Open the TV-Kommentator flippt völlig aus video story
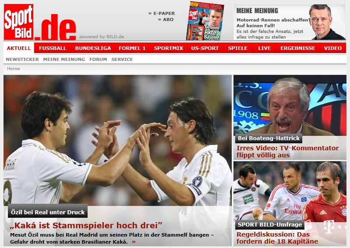The height and width of the screenshot is (248, 350). pos(287,152)
